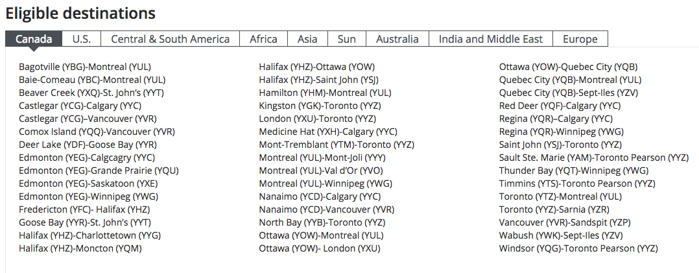Open the India and Middle East tab
Image resolution: width=699 pixels, height=273 pixels.
[490, 39]
